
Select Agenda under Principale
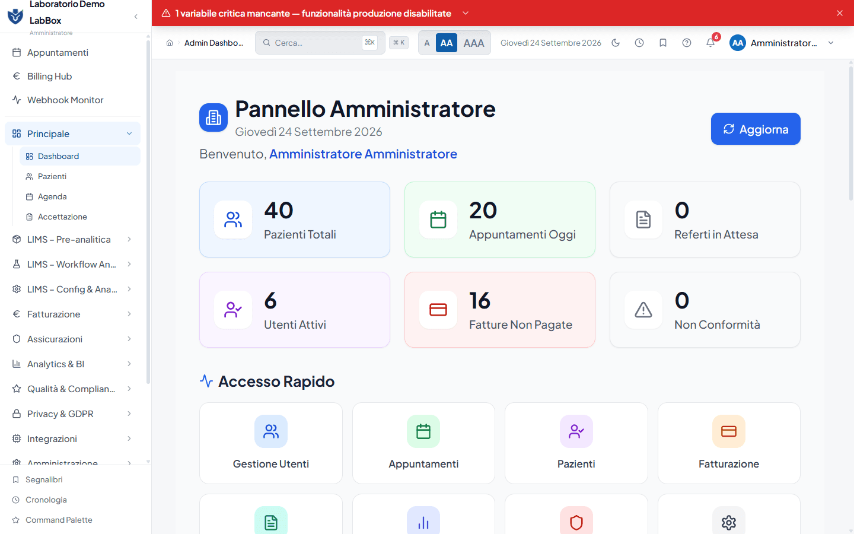tap(80, 196)
